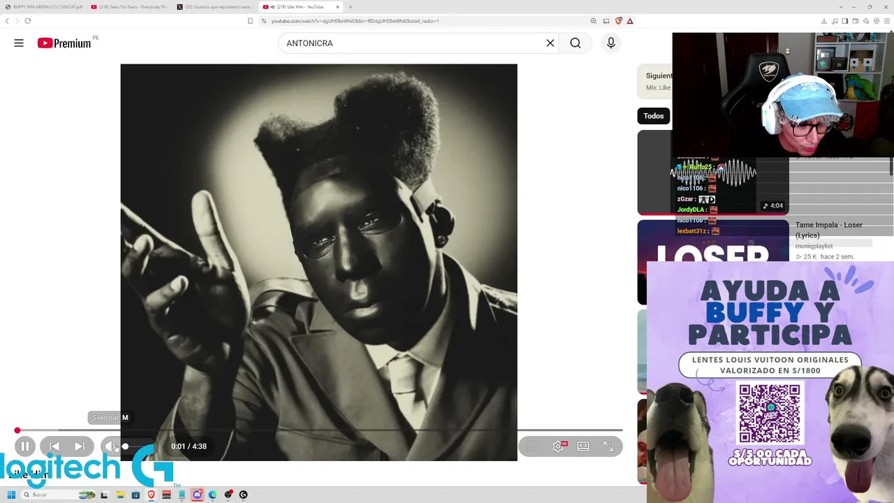This screenshot has height=503, width=894.
Task: Switch to the BUFFY FAM ARENAS PDF tab
Action: [43, 7]
